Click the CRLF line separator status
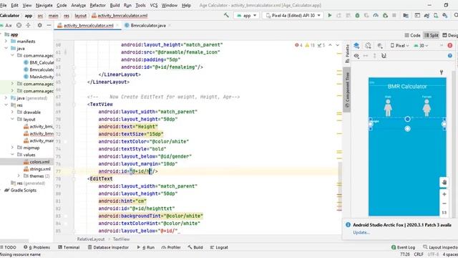The width and height of the screenshot is (458, 258). coord(419,254)
